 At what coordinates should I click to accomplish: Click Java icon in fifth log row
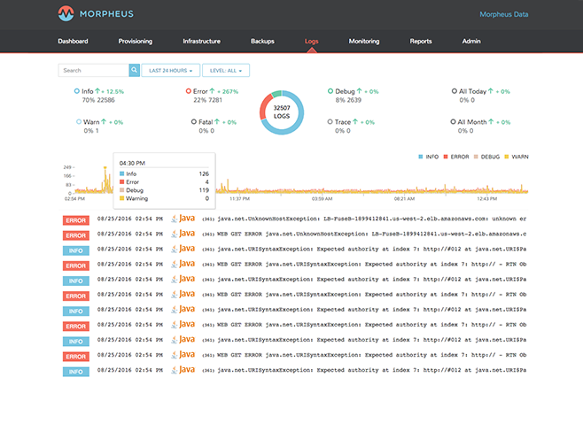[183, 279]
